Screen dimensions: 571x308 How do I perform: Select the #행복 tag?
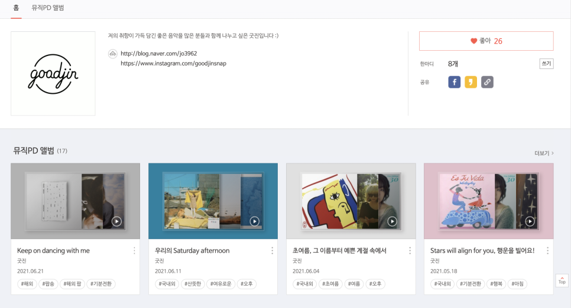pos(496,284)
